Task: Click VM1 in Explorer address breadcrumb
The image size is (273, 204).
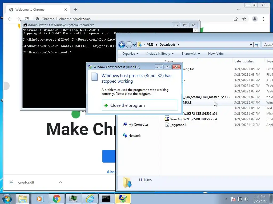Action: (x=150, y=45)
